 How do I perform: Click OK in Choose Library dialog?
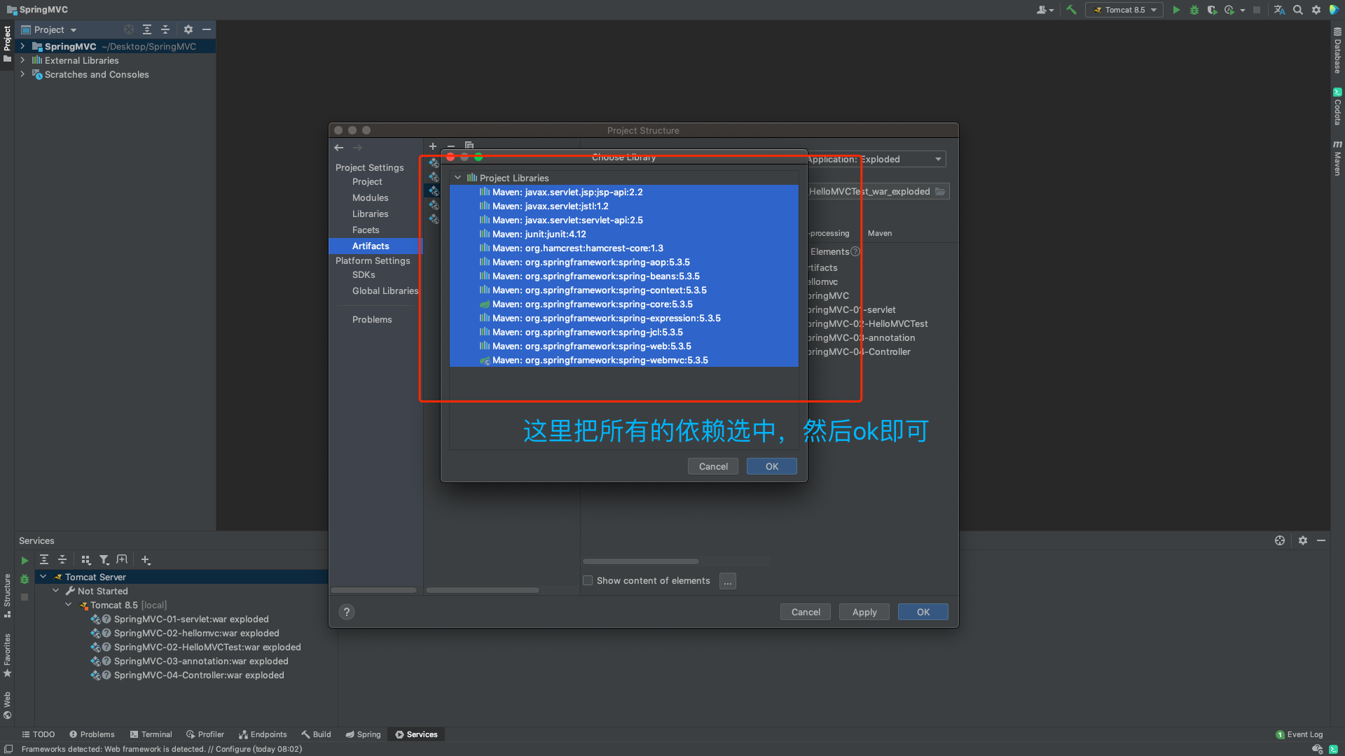(x=771, y=466)
